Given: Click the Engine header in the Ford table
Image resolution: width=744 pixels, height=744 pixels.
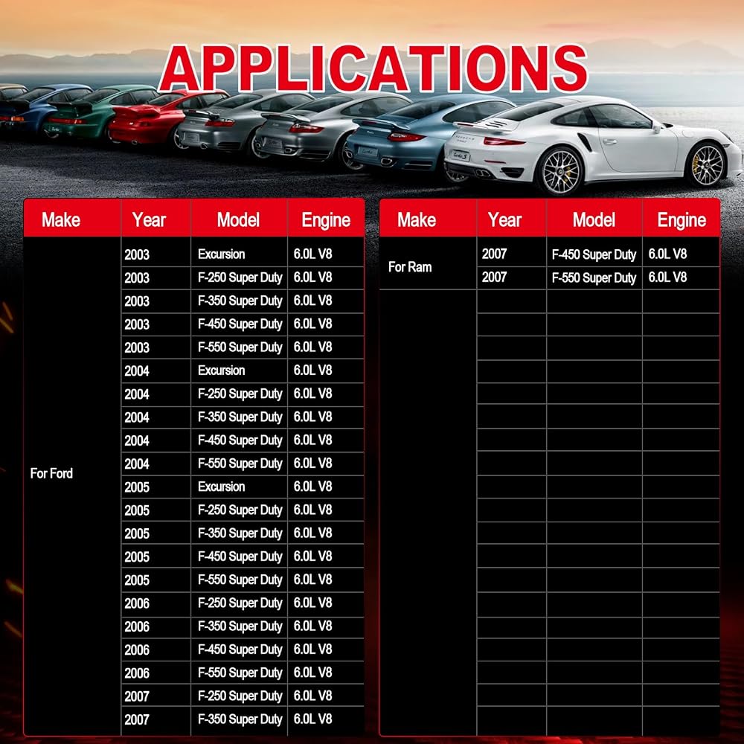Looking at the screenshot, I should [326, 220].
